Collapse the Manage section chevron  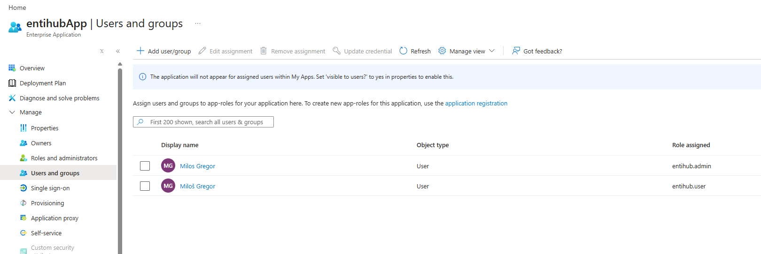(x=12, y=112)
